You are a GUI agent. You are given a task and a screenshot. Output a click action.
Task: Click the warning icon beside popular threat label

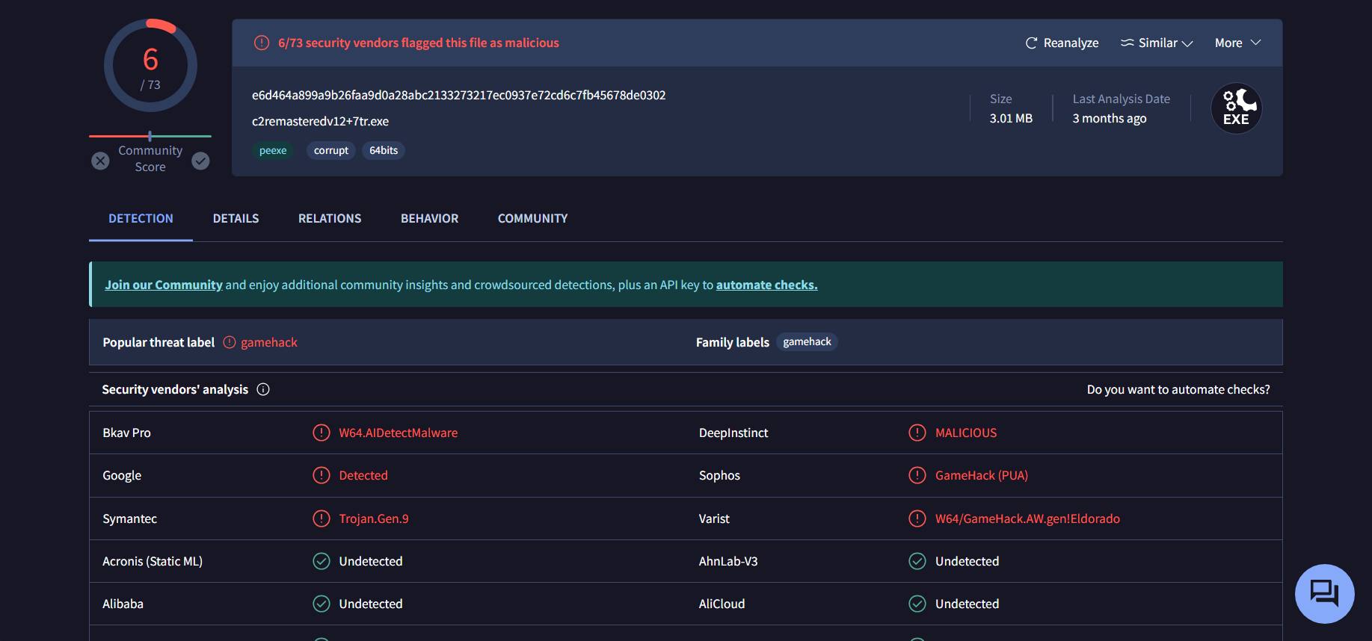pyautogui.click(x=230, y=342)
